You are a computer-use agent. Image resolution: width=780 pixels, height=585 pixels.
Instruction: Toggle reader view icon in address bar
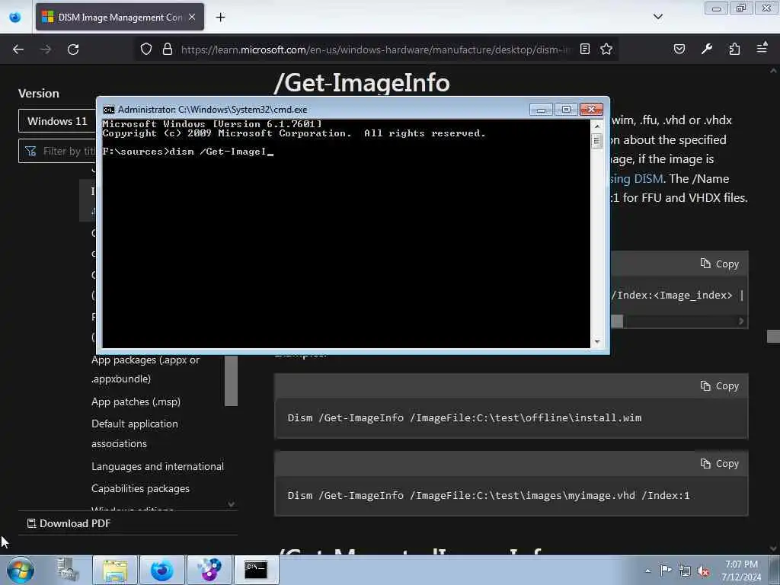(x=585, y=49)
